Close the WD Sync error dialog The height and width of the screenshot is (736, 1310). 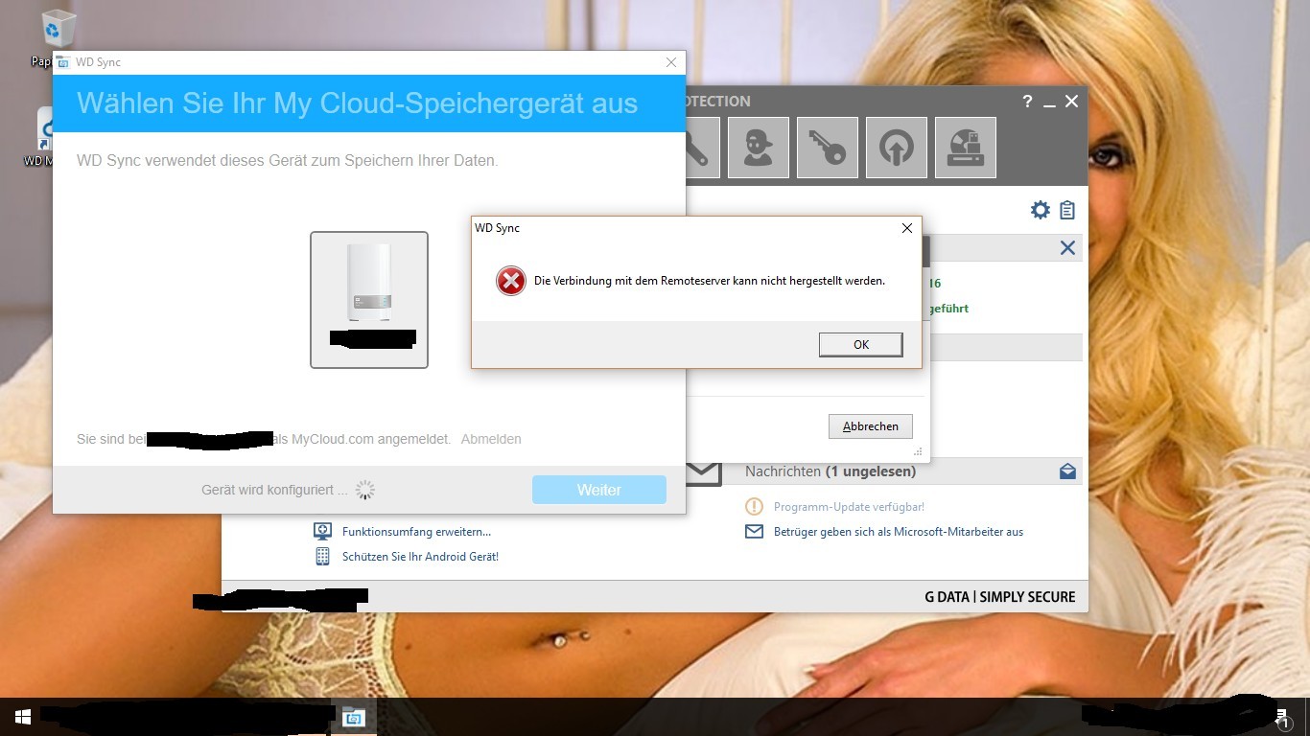click(x=906, y=228)
